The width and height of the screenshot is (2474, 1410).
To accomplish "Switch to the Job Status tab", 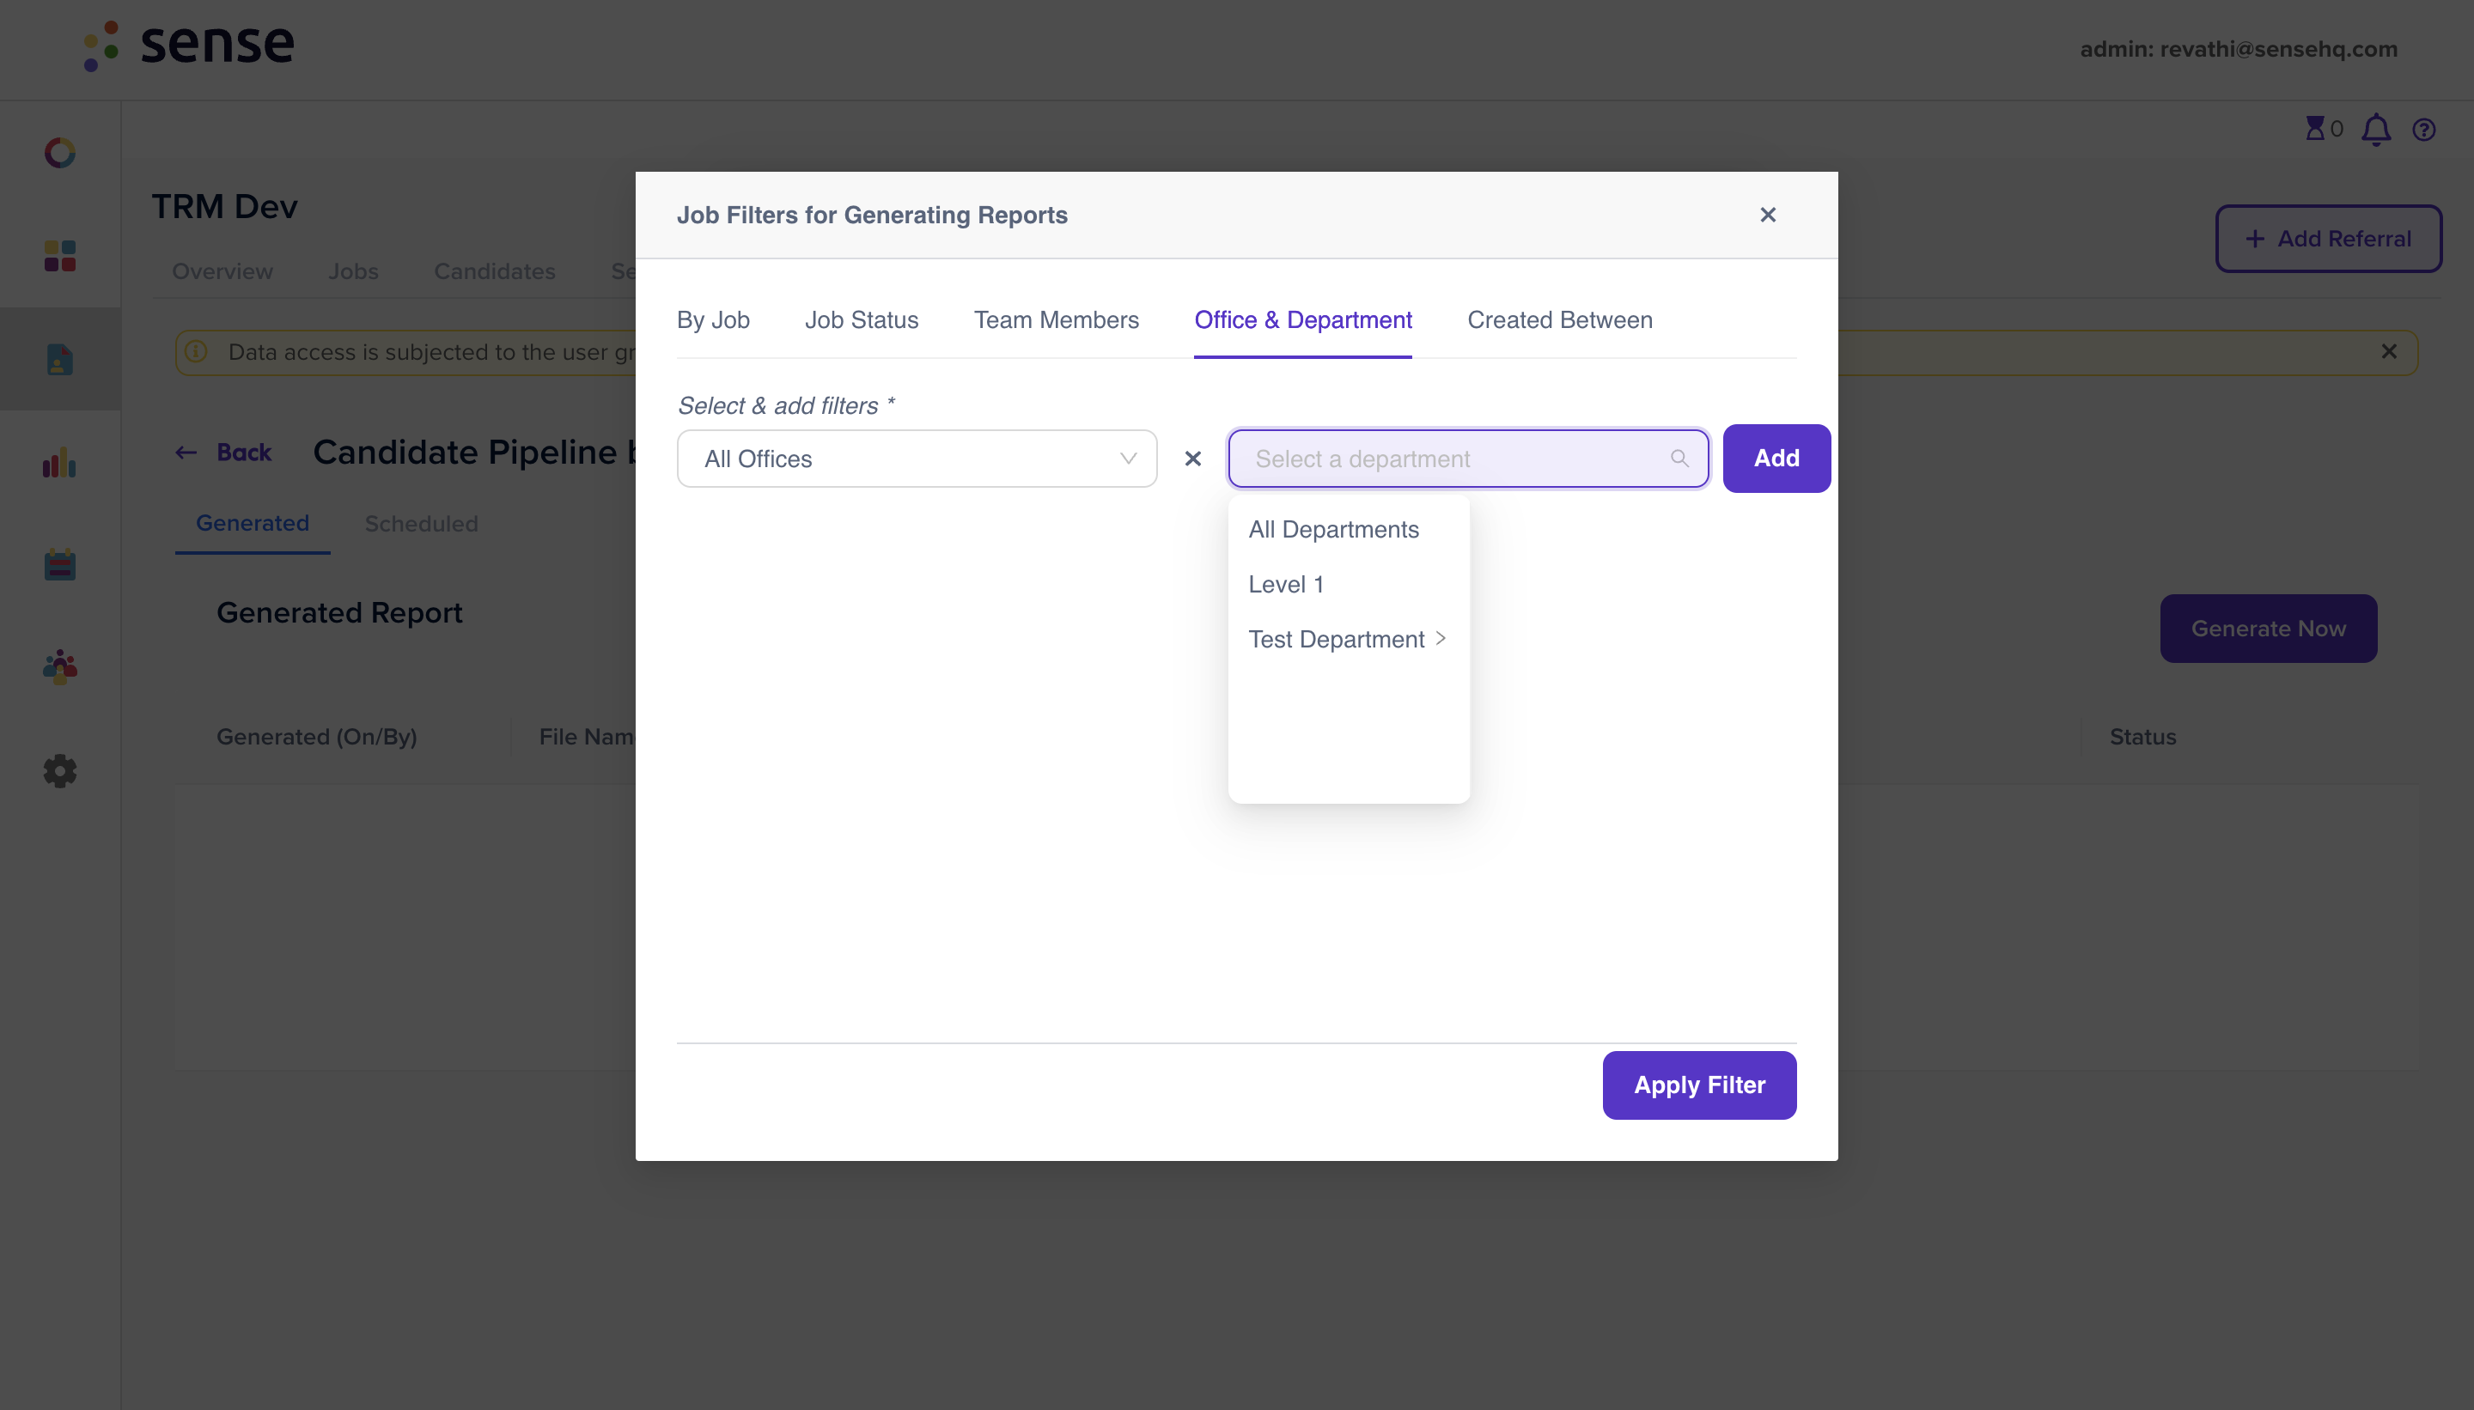I will (x=861, y=319).
